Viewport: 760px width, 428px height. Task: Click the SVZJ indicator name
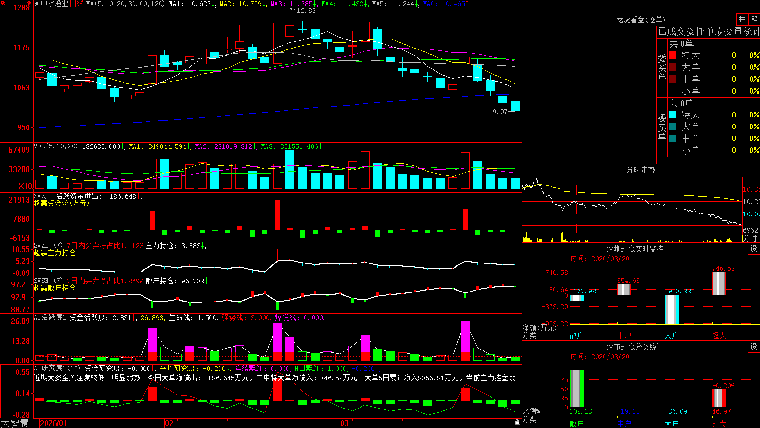coord(41,196)
